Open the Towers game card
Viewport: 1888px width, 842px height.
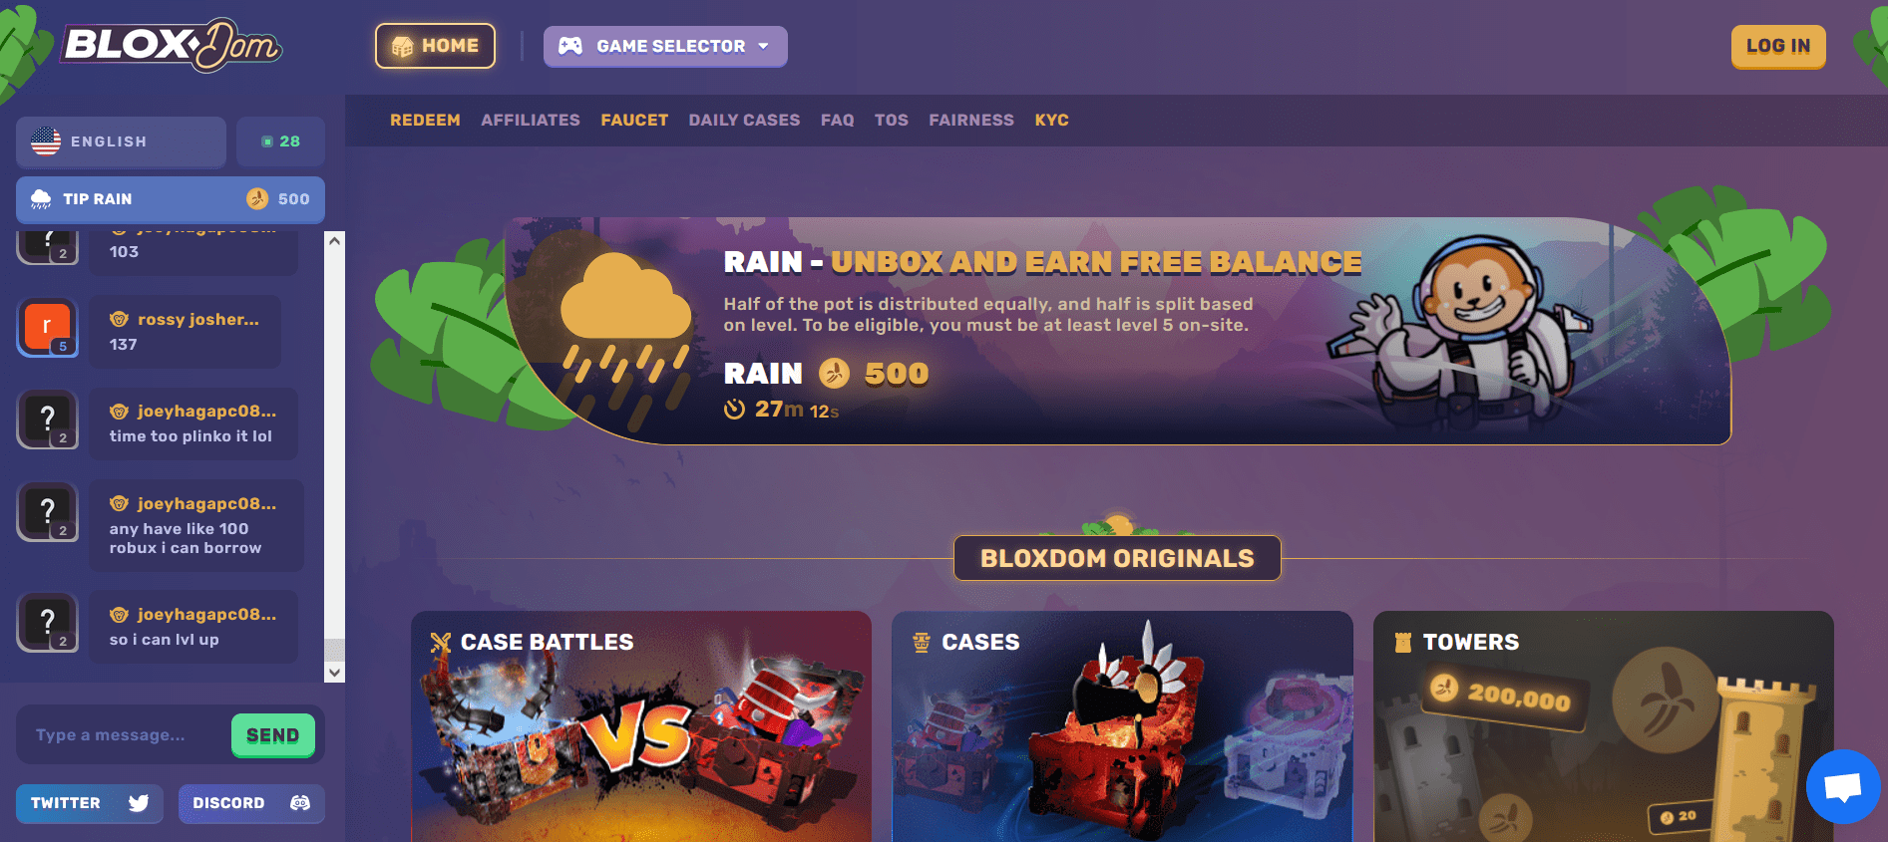tap(1604, 726)
